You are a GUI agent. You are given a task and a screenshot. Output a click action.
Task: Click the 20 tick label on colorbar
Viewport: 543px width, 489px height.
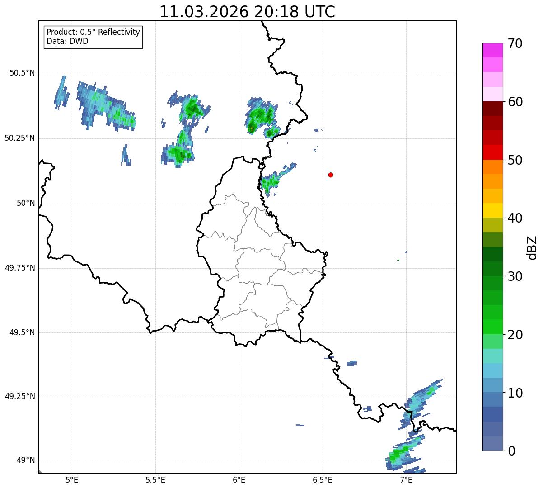pyautogui.click(x=515, y=335)
